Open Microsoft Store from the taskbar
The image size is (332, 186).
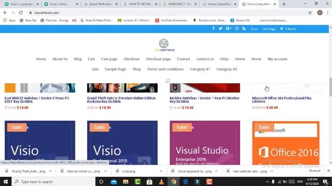click(149, 181)
